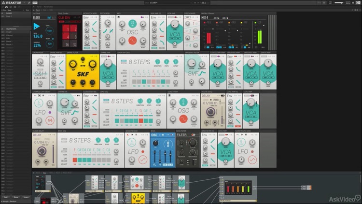The image size is (362, 204).
Task: Click the CLK DIV pad number 2
Action: coord(74,29)
